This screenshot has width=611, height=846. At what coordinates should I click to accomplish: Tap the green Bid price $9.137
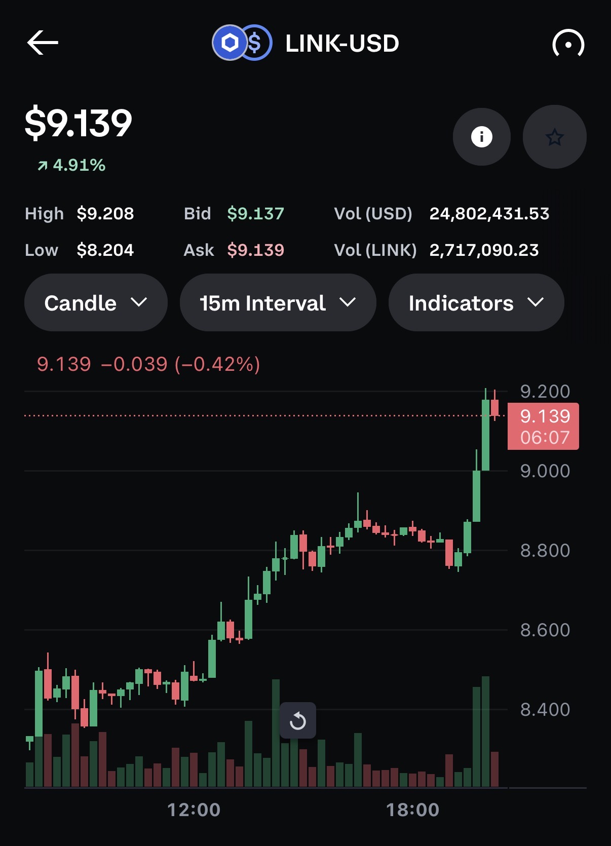point(255,214)
